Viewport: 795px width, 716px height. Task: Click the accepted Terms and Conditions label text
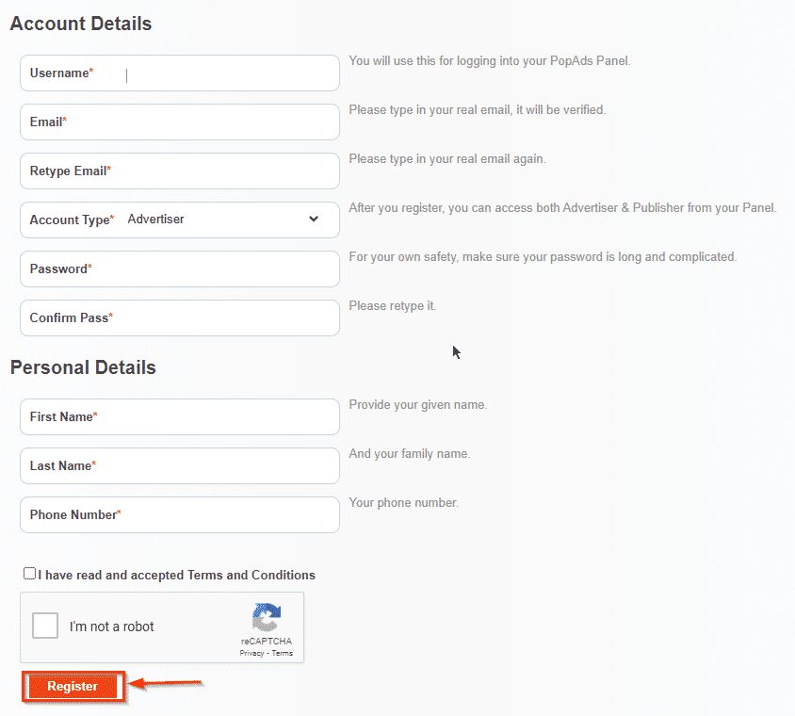click(177, 575)
